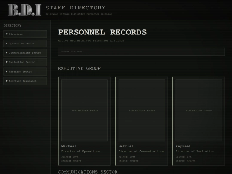This screenshot has height=174, width=232.
Task: Open Raphael's placeholder photo
Action: click(199, 110)
